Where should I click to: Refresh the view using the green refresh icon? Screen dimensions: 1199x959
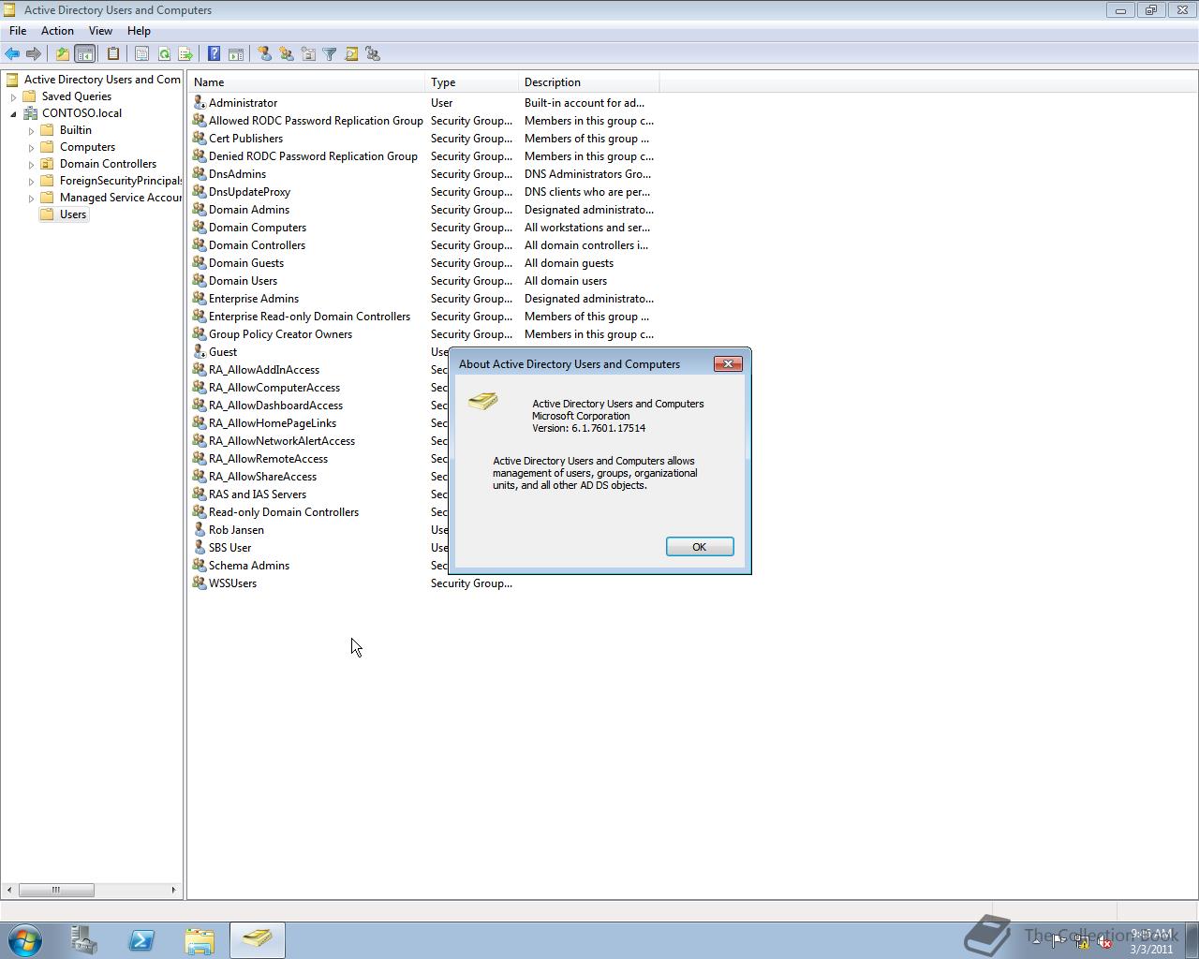(x=164, y=54)
